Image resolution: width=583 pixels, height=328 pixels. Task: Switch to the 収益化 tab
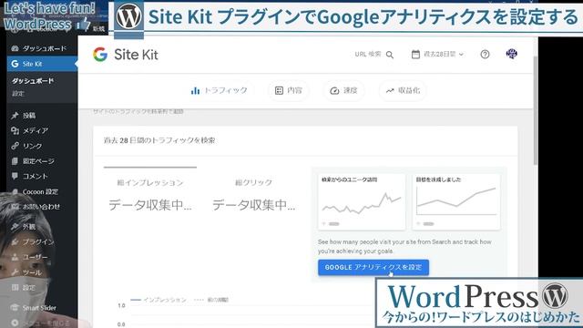coord(403,90)
